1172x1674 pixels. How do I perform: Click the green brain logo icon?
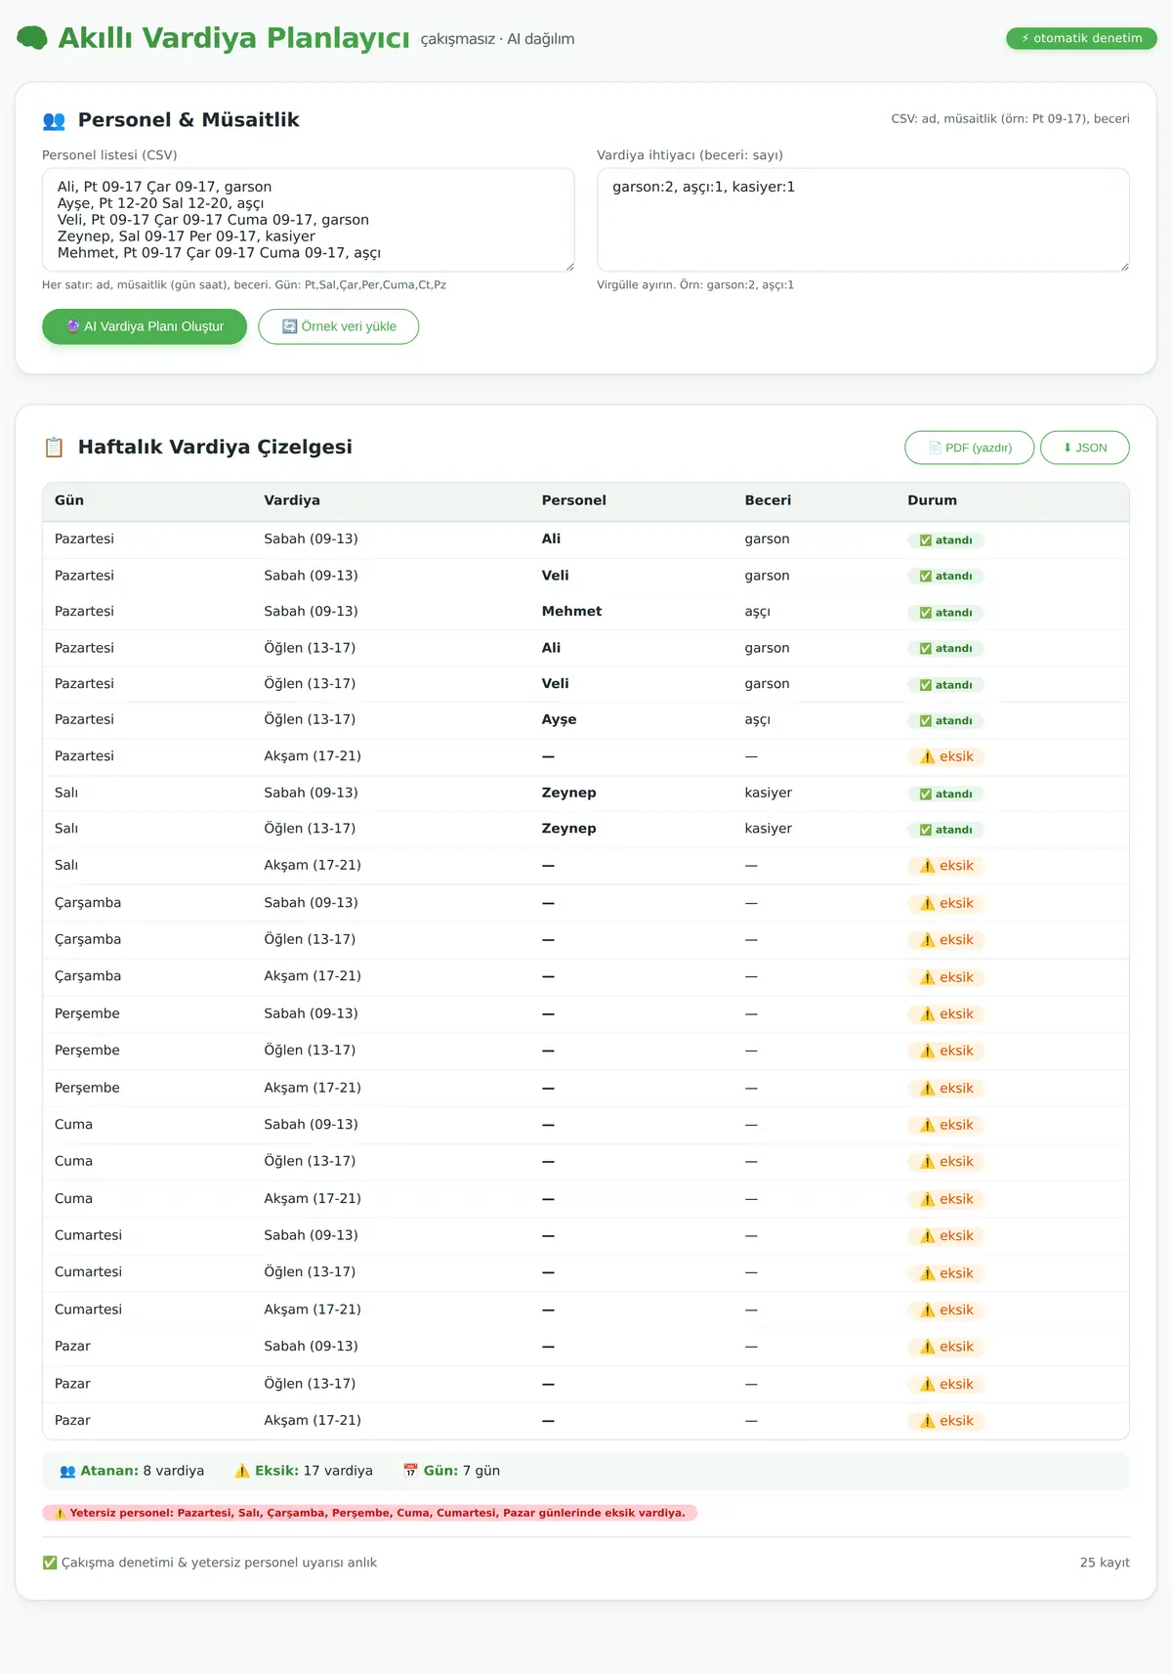point(32,38)
